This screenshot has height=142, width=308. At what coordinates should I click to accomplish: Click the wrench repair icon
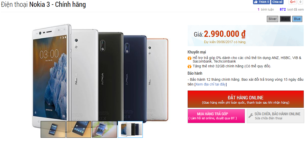coord(251,116)
